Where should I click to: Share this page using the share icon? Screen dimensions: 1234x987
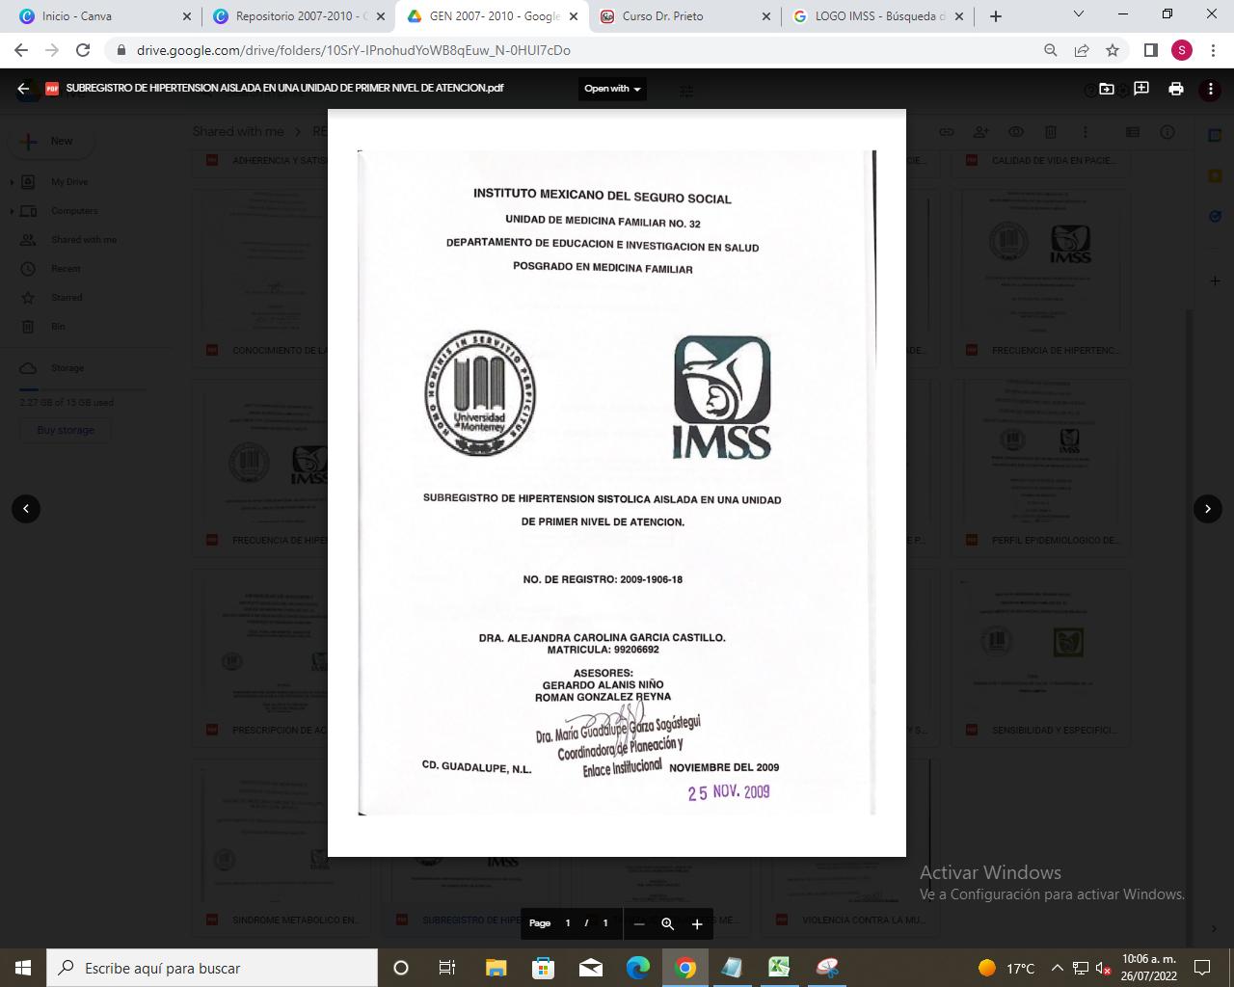coord(1082,50)
